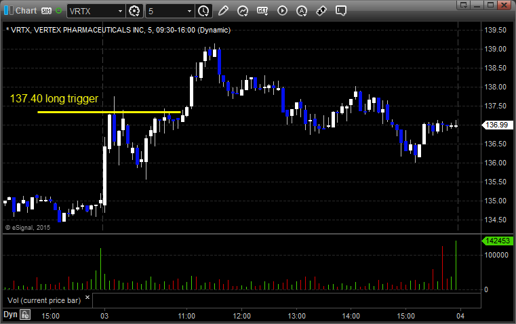The height and width of the screenshot is (324, 516).
Task: Click the 04 date label on time axis
Action: [460, 316]
